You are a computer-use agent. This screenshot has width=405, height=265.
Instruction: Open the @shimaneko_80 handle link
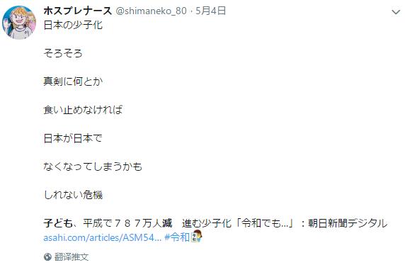tap(151, 11)
